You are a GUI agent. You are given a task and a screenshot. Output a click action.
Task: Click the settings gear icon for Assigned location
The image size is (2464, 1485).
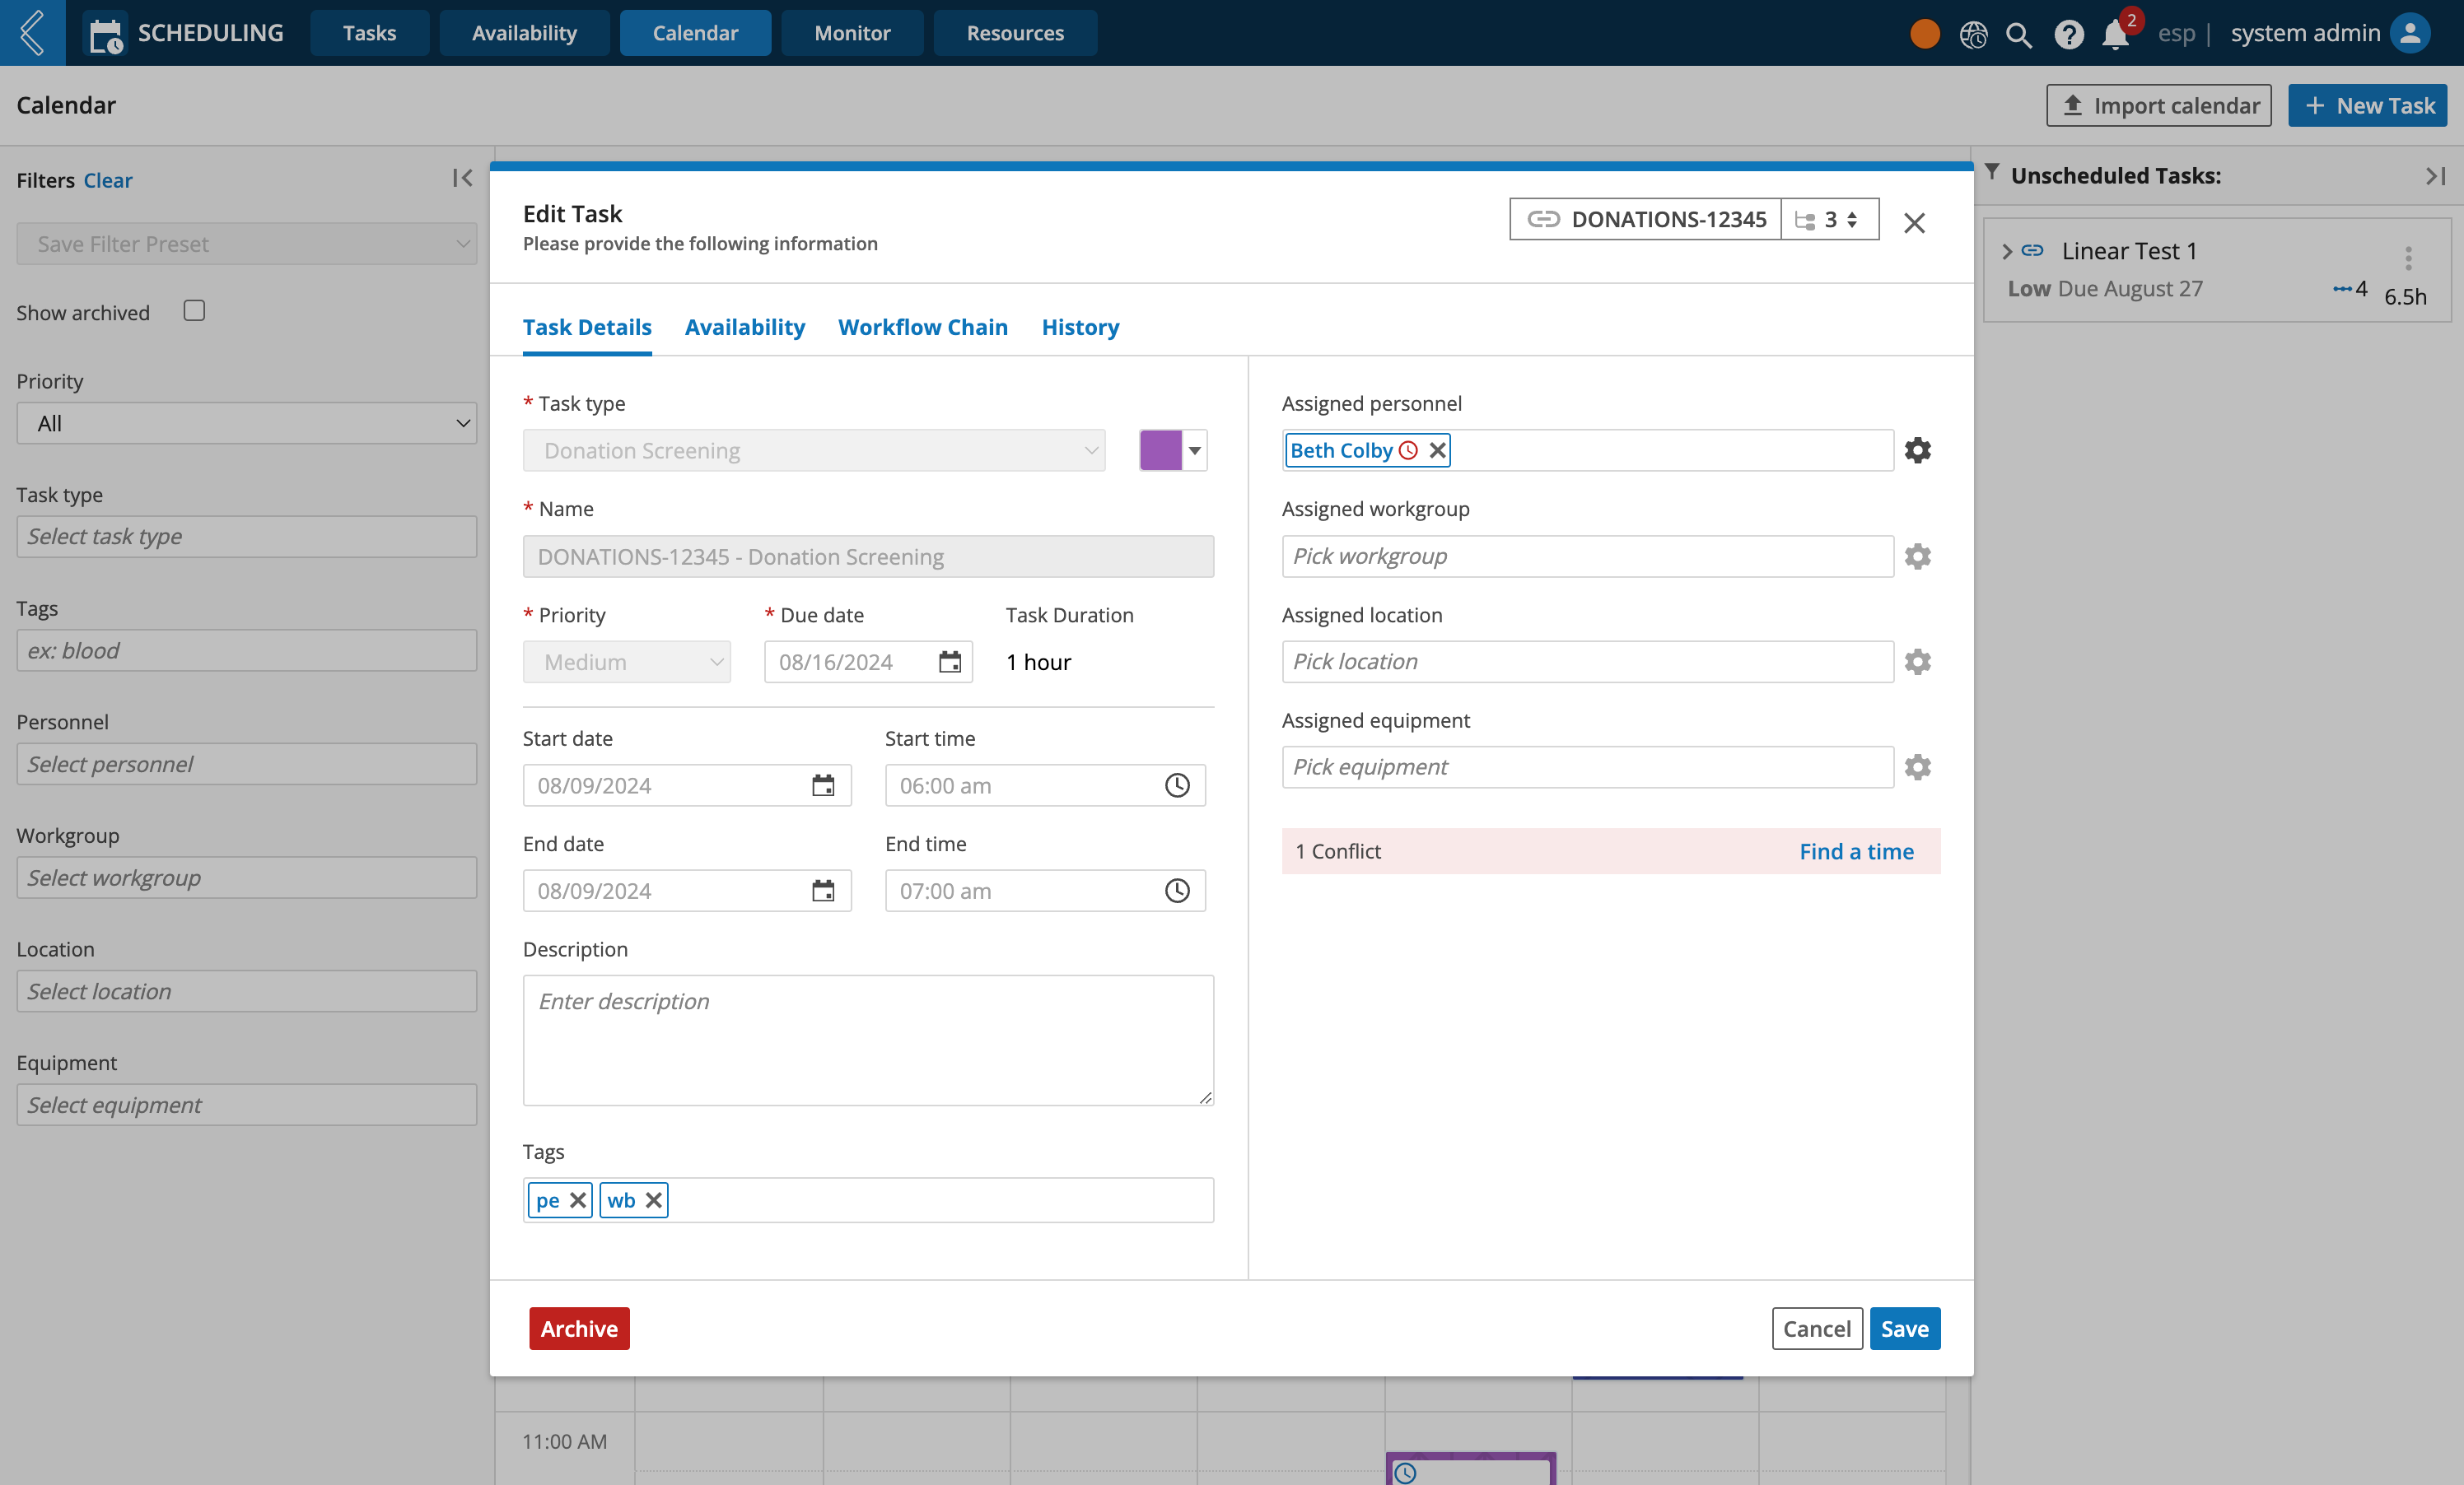[1918, 662]
